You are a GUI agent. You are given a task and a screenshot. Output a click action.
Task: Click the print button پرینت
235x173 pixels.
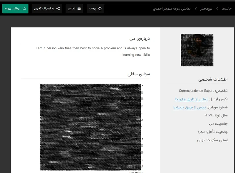[x=95, y=9]
